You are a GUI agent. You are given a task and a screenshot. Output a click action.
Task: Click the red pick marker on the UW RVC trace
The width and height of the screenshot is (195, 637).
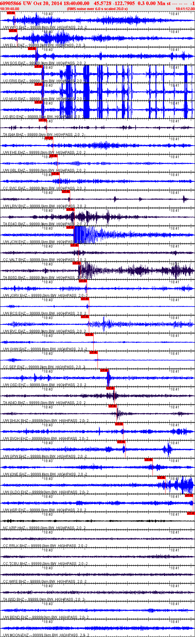coord(85,317)
